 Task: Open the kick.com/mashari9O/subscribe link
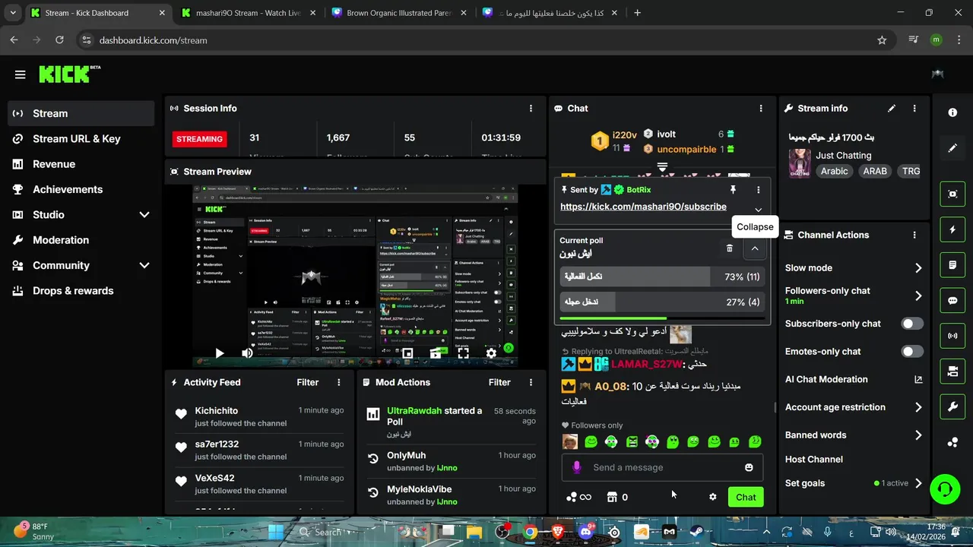643,207
